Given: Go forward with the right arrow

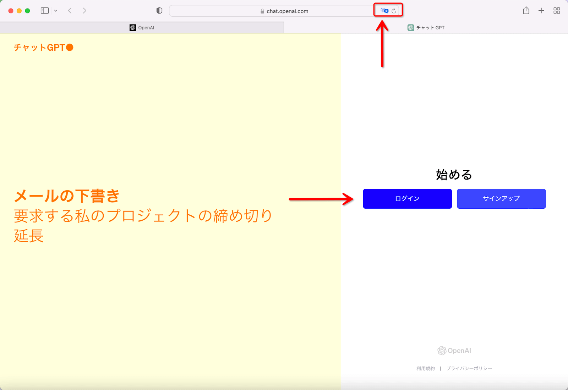Looking at the screenshot, I should tap(84, 11).
